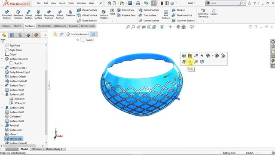The image size is (275, 155).
Task: Open the View menu
Action: tap(53, 3)
